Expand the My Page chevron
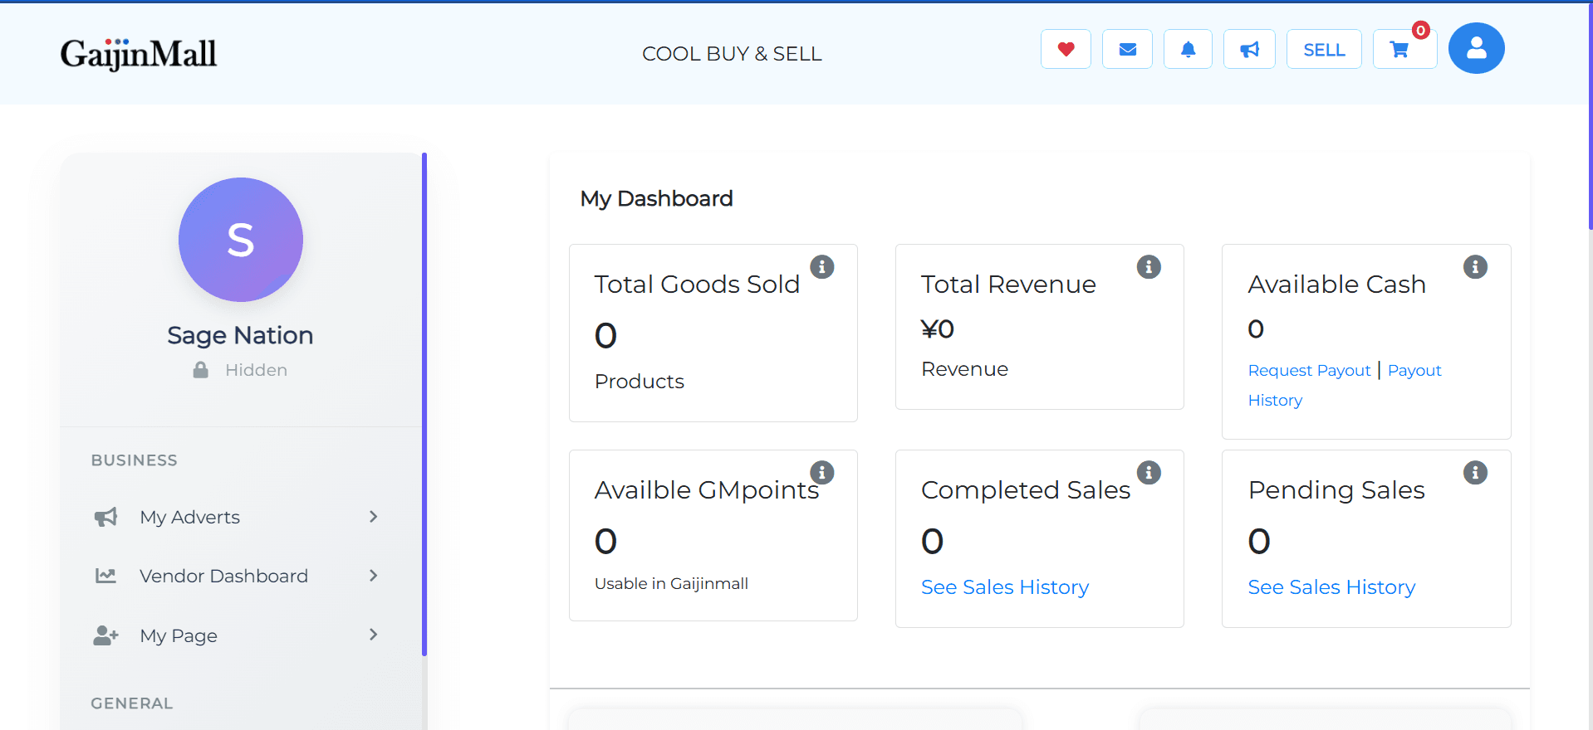The height and width of the screenshot is (730, 1593). (373, 635)
